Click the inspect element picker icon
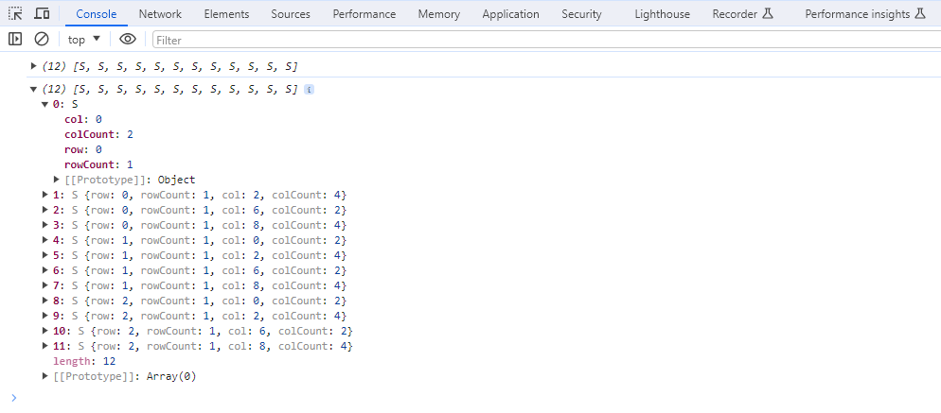 (15, 14)
